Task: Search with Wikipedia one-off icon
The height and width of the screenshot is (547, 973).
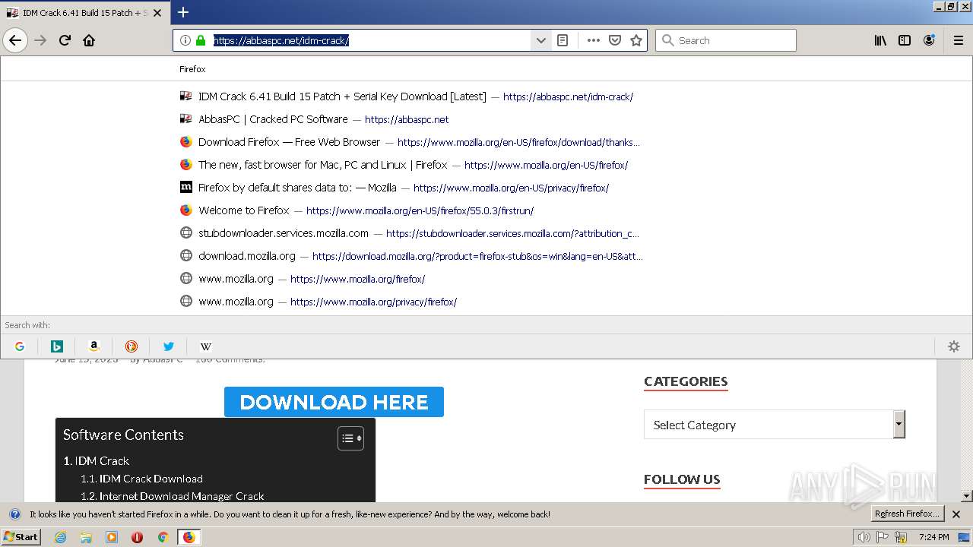Action: point(206,346)
